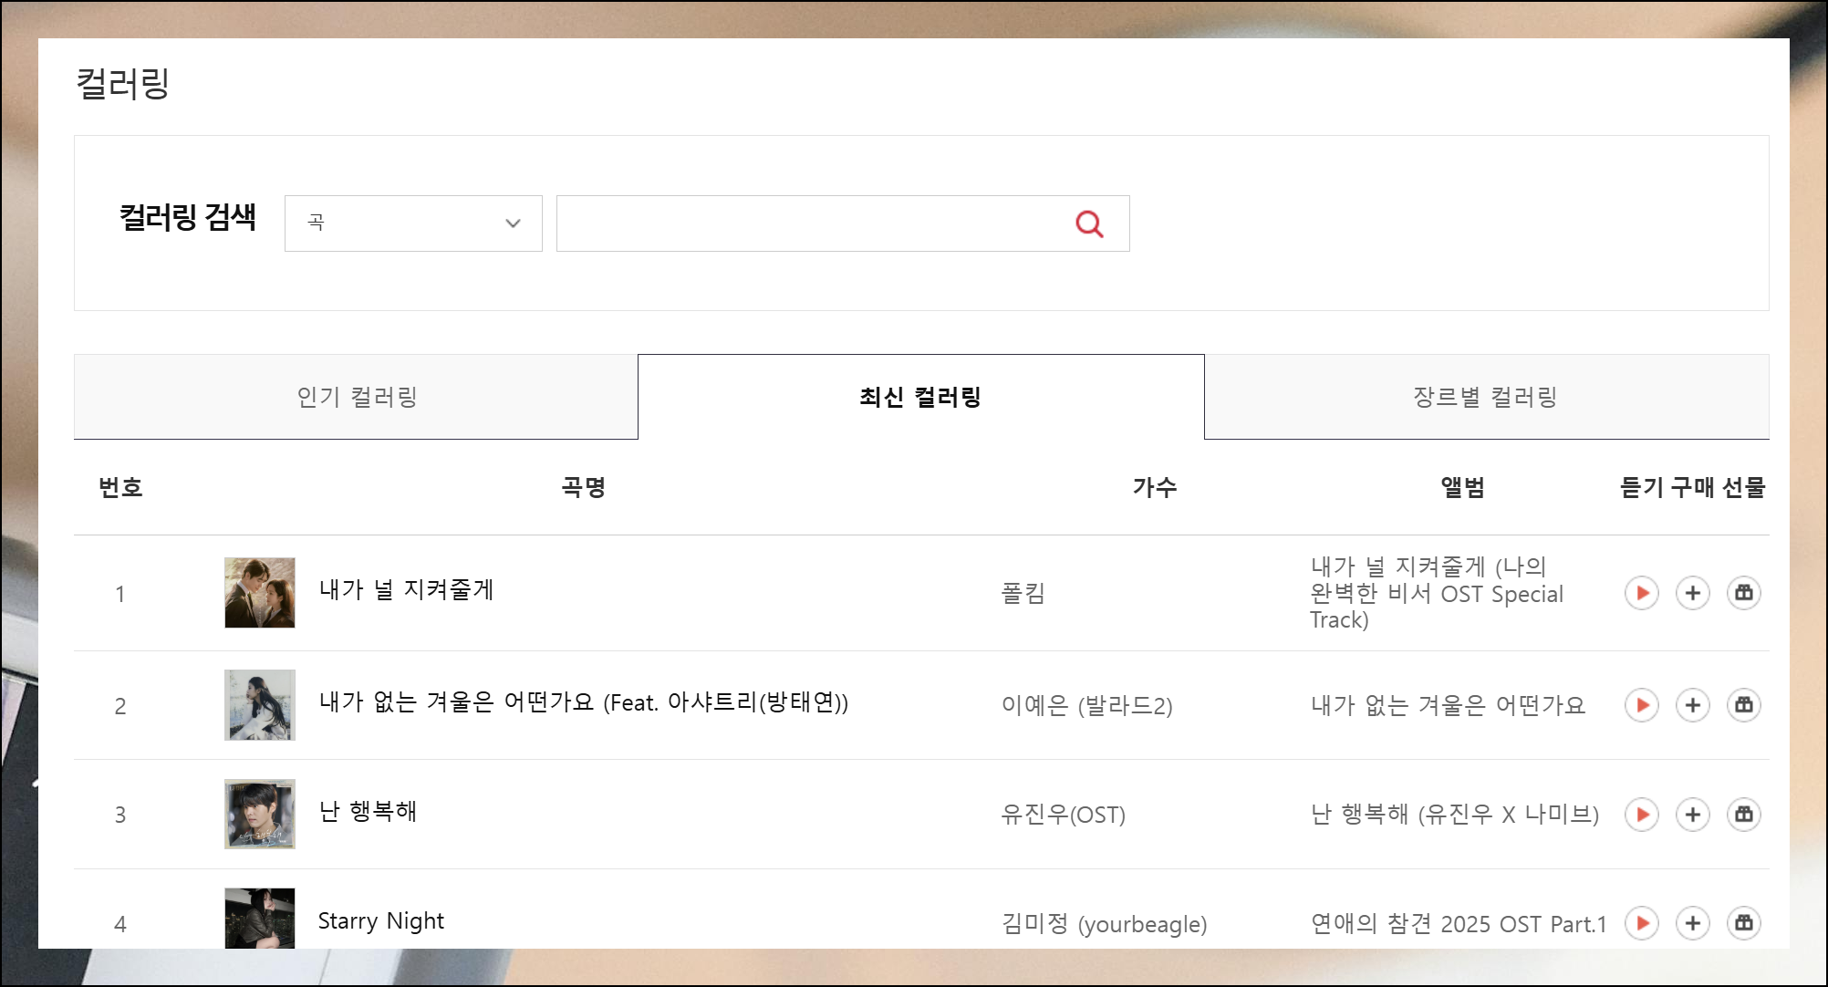The width and height of the screenshot is (1828, 987).
Task: Play preview of 내가 없는 겨울은 어떤가요
Action: tap(1641, 705)
